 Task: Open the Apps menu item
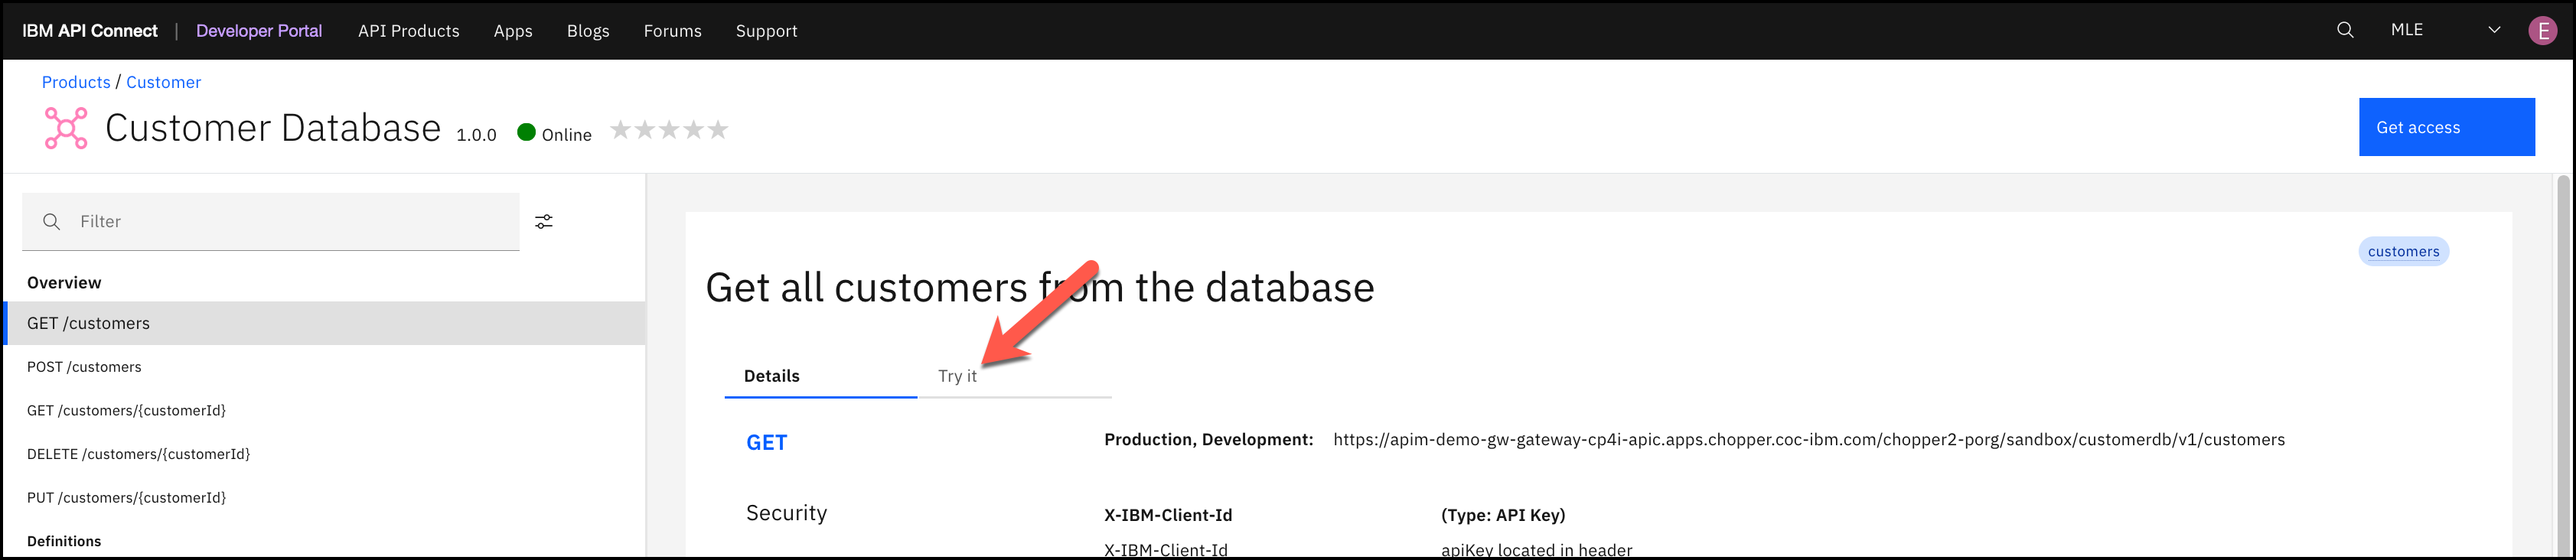pyautogui.click(x=513, y=31)
